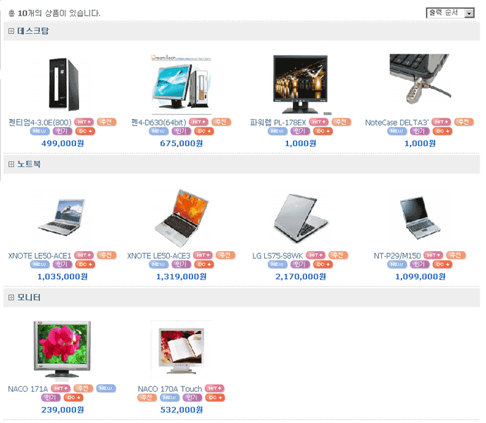Click the 추천 badge next to 펜4-D630(64bit)
The image size is (486, 423).
221,122
